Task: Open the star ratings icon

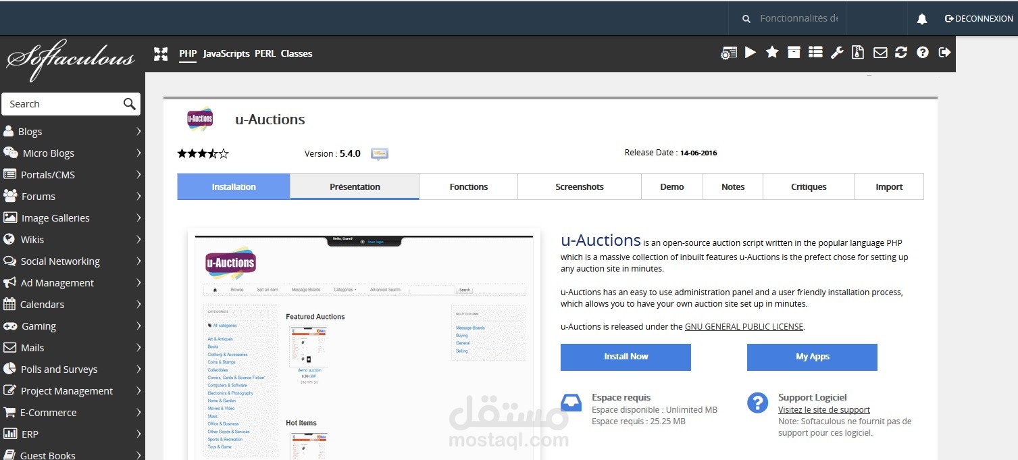Action: point(772,52)
